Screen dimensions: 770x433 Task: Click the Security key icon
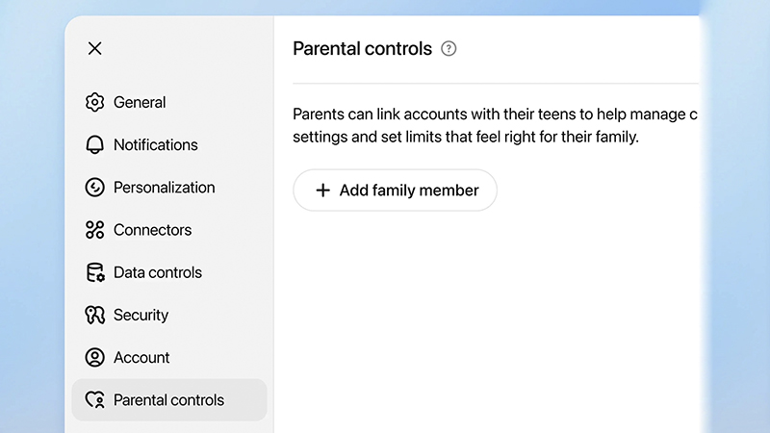(94, 315)
